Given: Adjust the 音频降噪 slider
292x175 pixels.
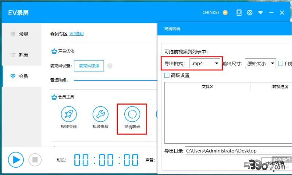Looking at the screenshot, I should 116,81.
